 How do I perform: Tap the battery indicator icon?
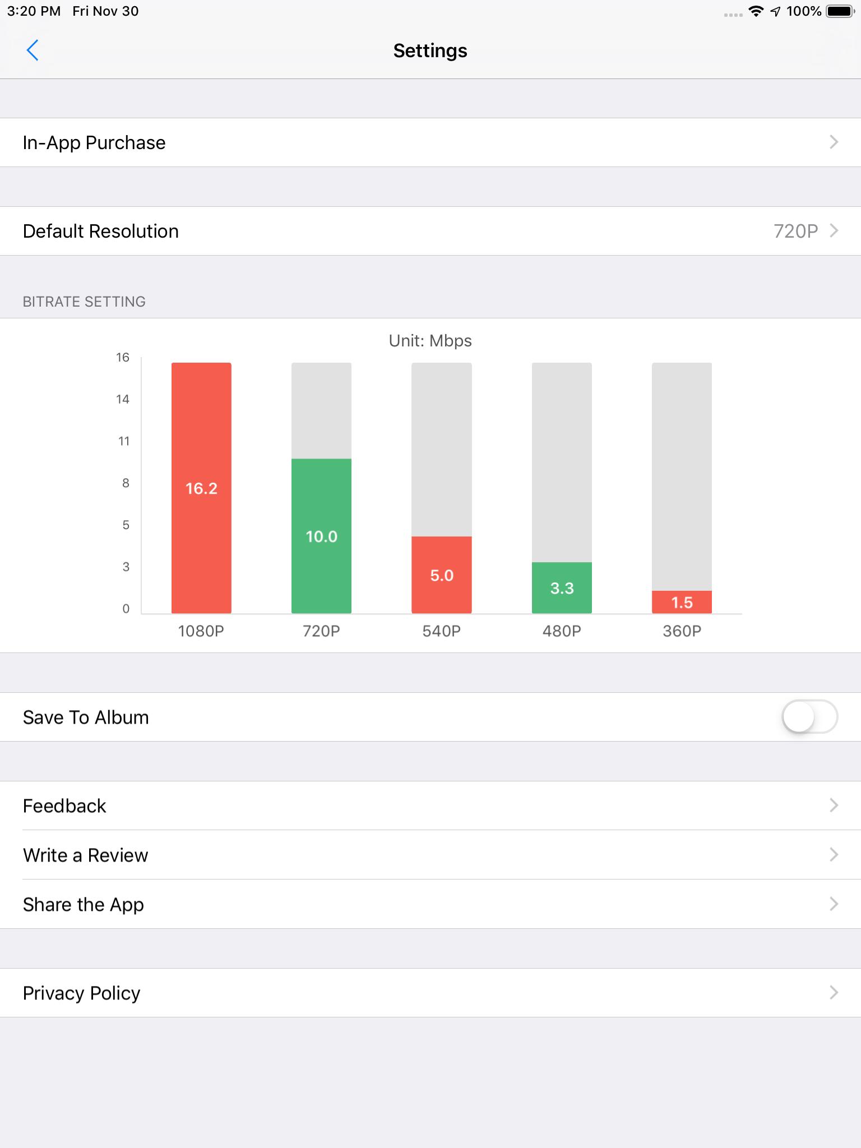[840, 11]
